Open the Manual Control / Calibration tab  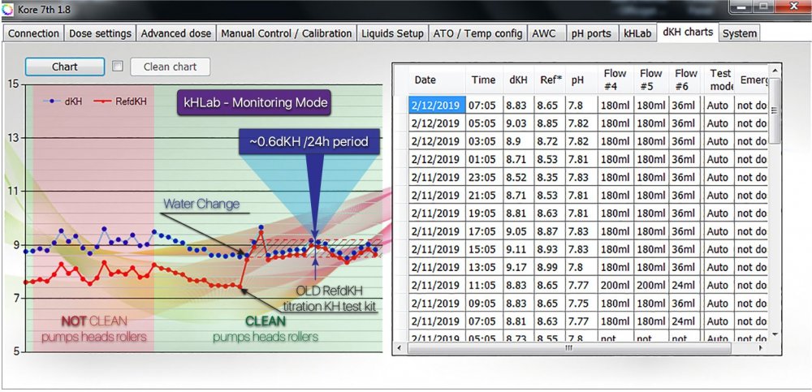point(287,33)
